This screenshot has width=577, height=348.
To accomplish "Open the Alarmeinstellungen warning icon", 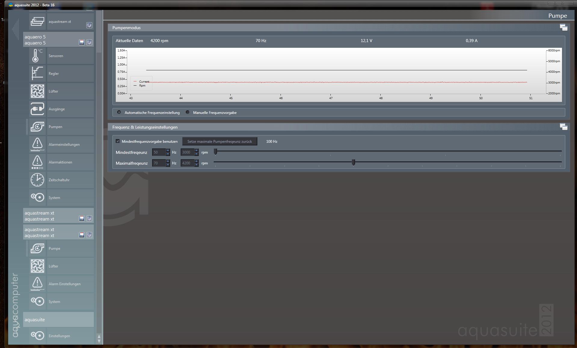I will (x=37, y=145).
